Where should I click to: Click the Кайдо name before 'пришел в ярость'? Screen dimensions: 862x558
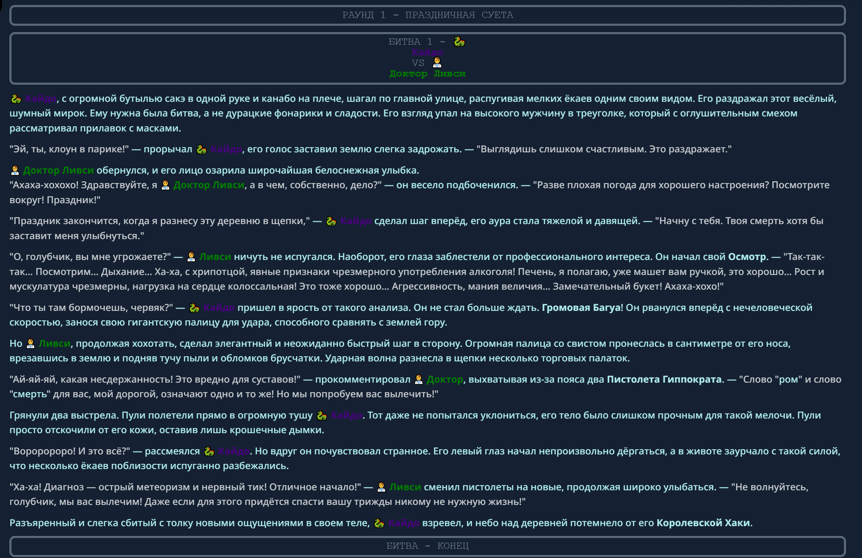click(219, 308)
